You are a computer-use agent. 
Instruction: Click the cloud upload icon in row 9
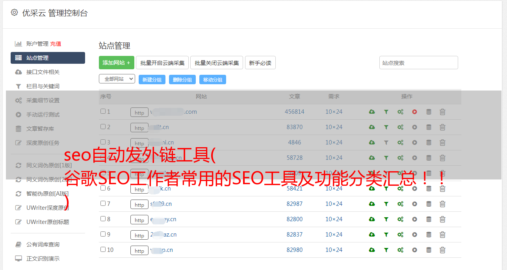pos(372,235)
